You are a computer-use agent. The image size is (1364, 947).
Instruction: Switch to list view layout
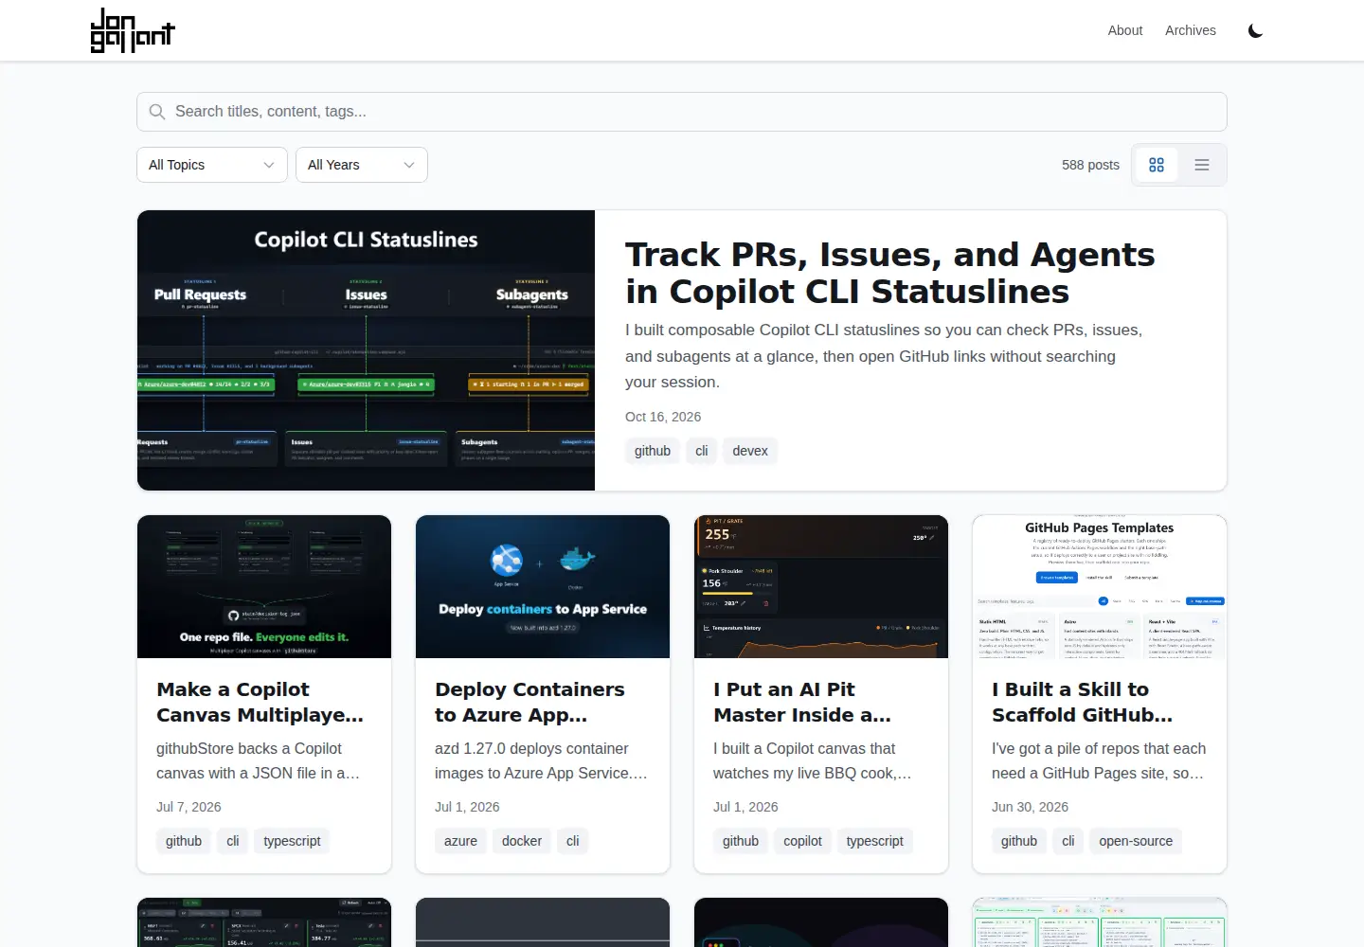pos(1202,165)
